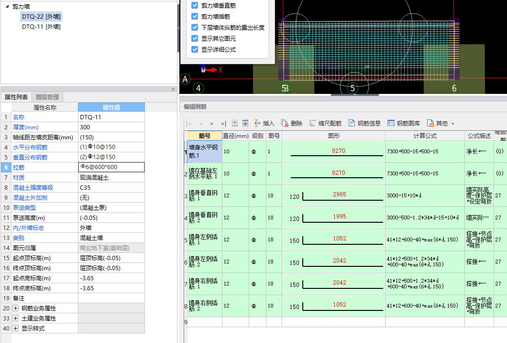Toggle 显示其它图元 checkbox
The width and height of the screenshot is (507, 343).
tap(195, 38)
